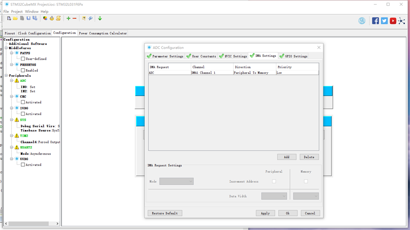Click the FATFS blue chip icon
Viewport: 410px width, 230px height.
[17, 53]
